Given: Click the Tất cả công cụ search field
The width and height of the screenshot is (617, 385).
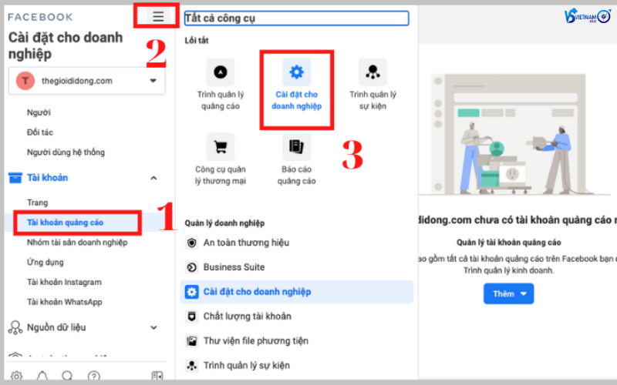Looking at the screenshot, I should 296,18.
